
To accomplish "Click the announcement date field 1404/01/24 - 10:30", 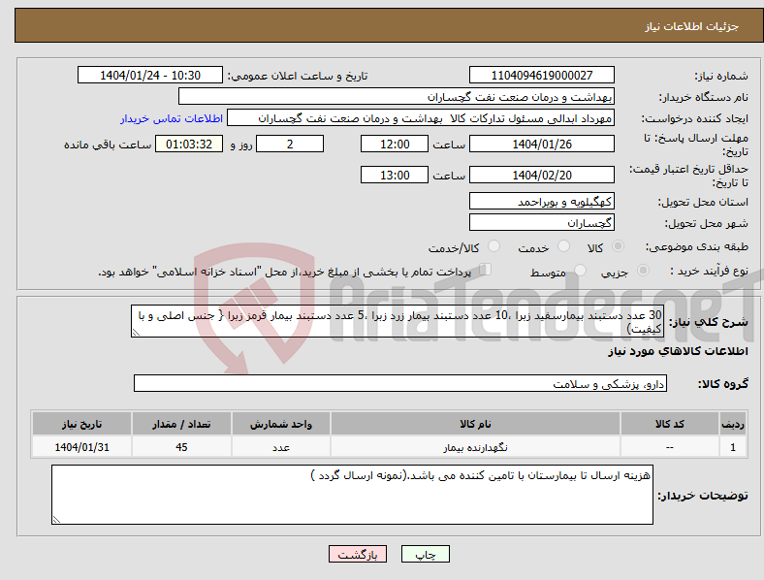I will coord(150,75).
